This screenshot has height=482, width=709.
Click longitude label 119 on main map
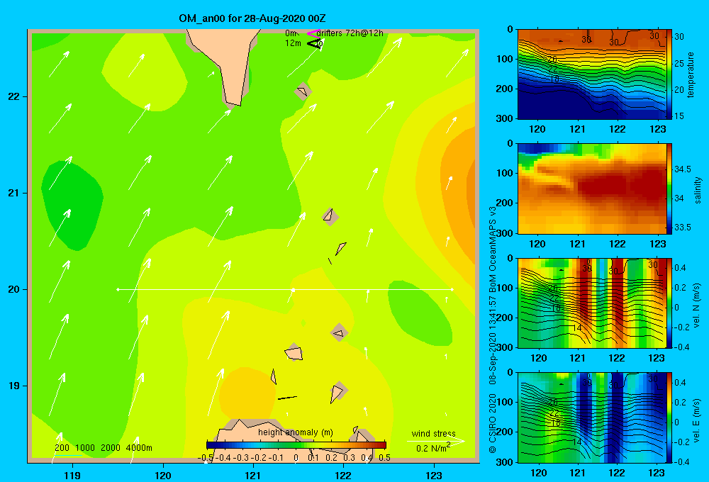(x=72, y=475)
